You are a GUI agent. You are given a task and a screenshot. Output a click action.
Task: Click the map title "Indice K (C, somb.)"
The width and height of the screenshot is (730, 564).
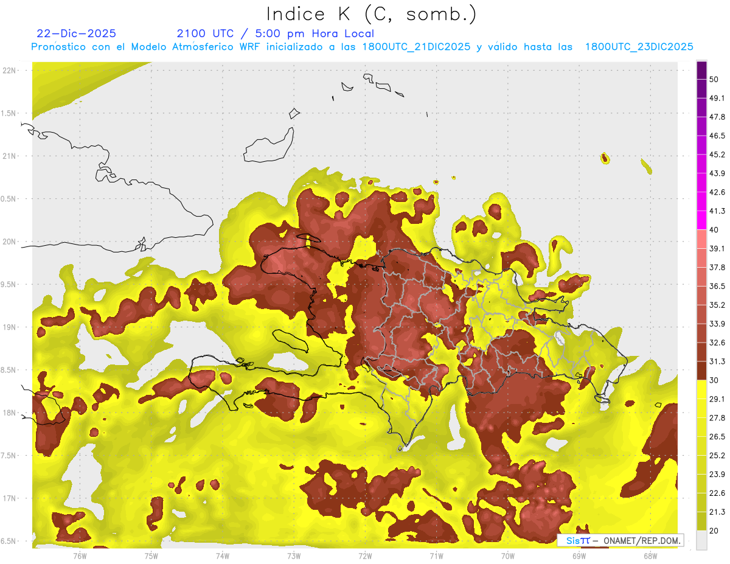pyautogui.click(x=372, y=14)
